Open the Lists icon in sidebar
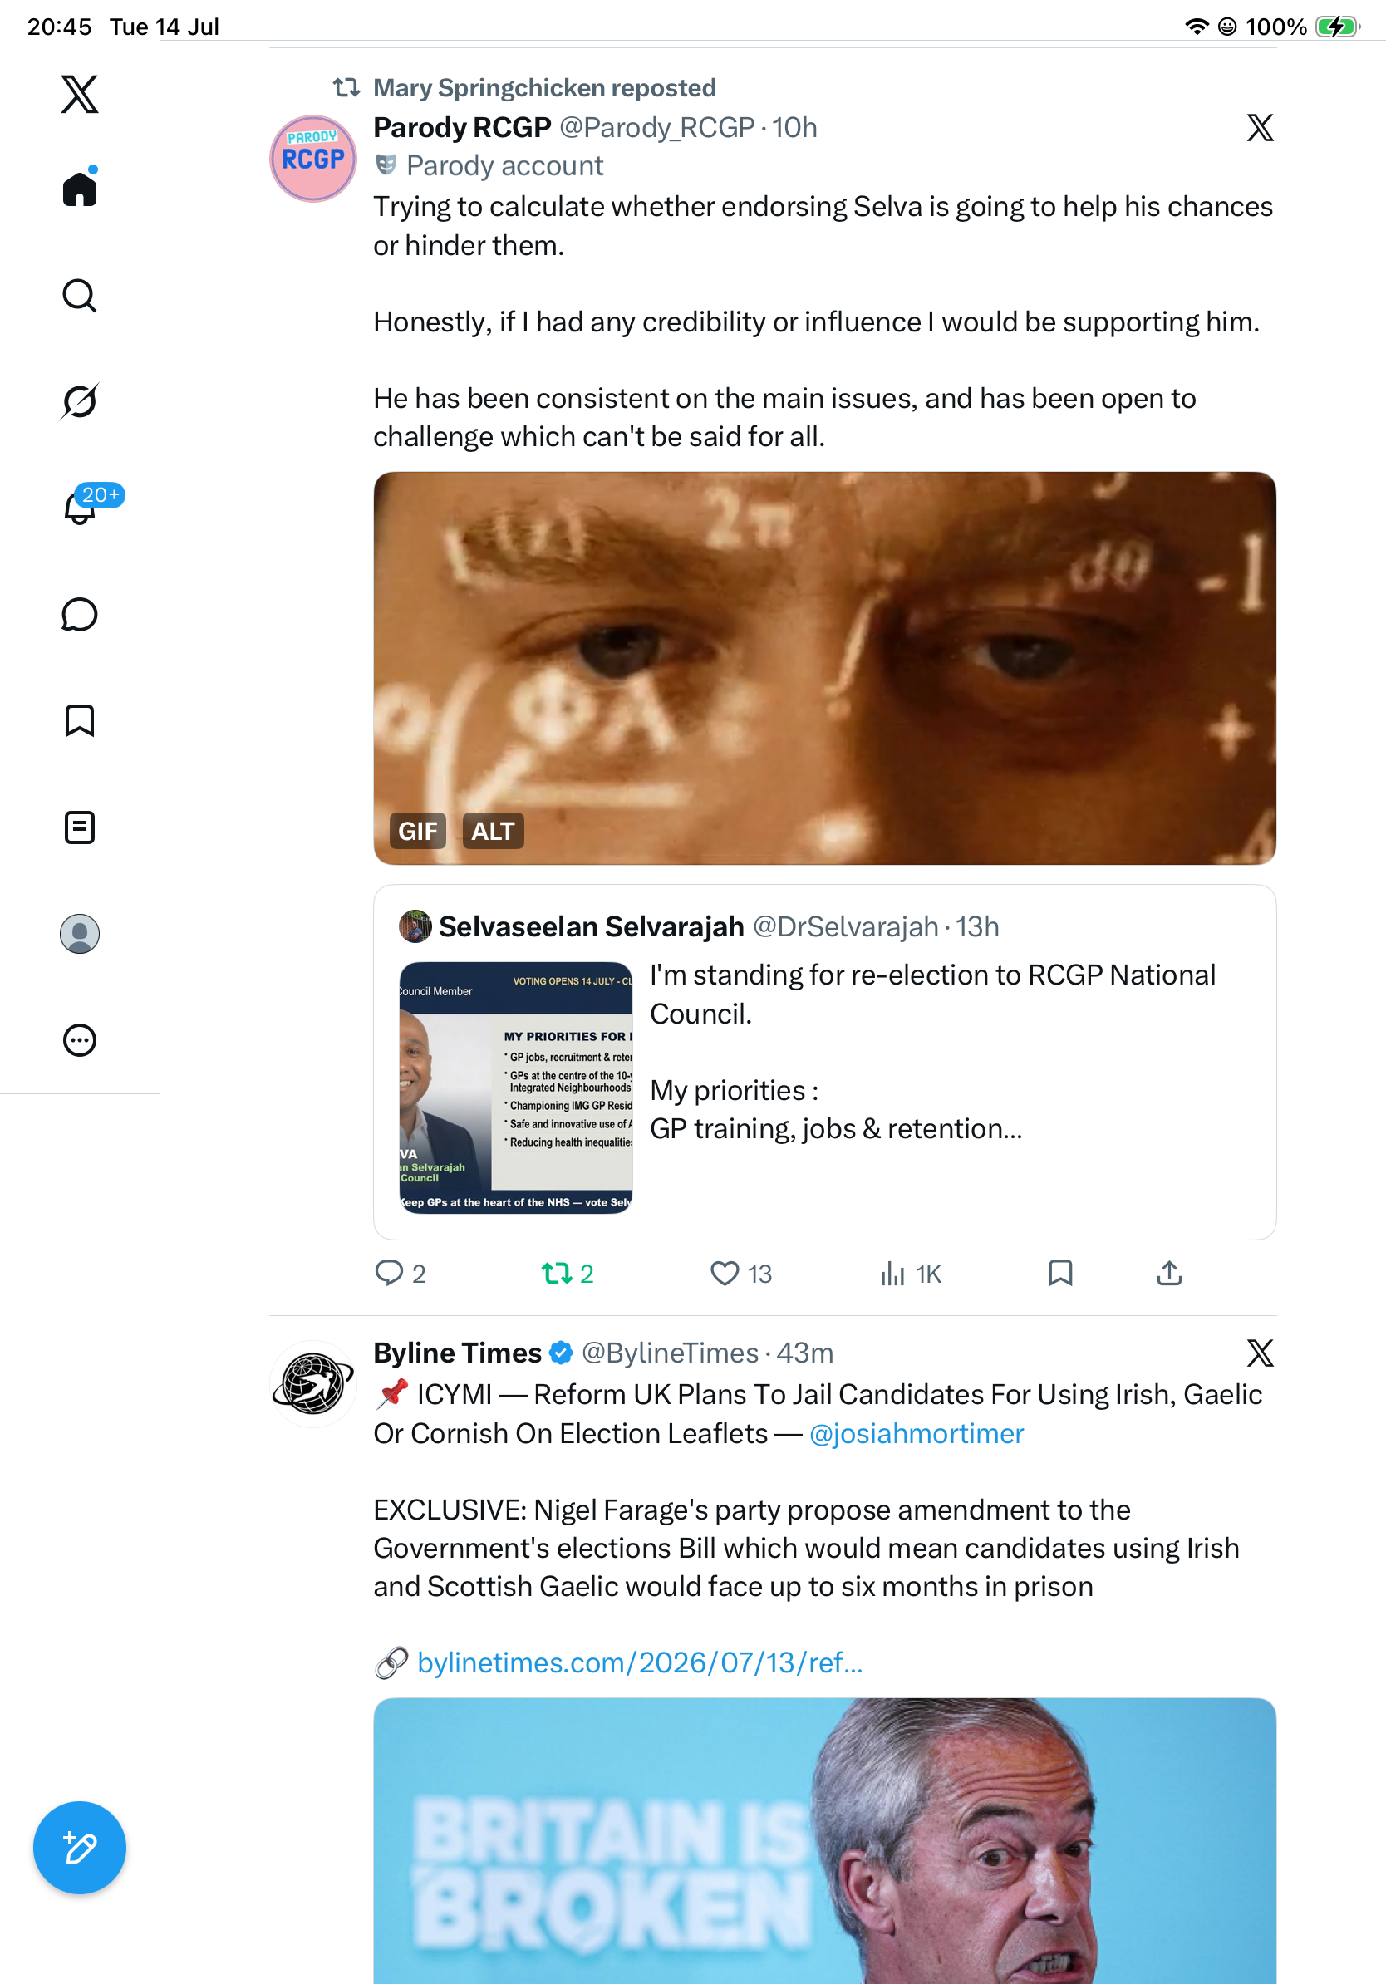Viewport: 1386px width, 1984px height. click(x=80, y=827)
